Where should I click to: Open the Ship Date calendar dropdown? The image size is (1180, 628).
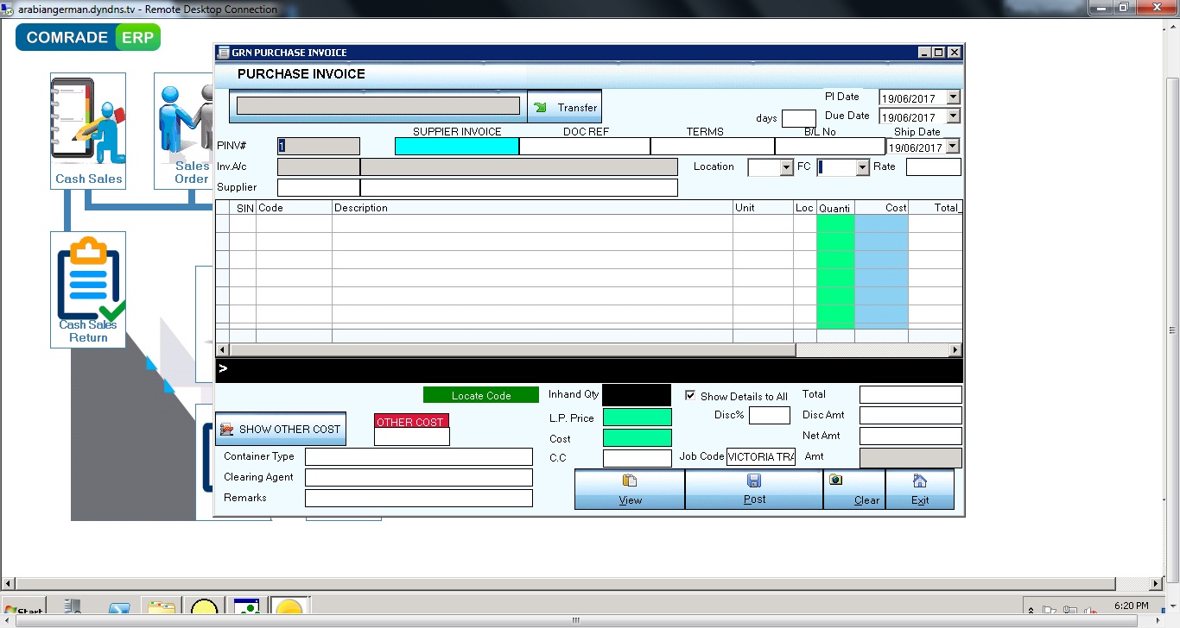coord(954,146)
